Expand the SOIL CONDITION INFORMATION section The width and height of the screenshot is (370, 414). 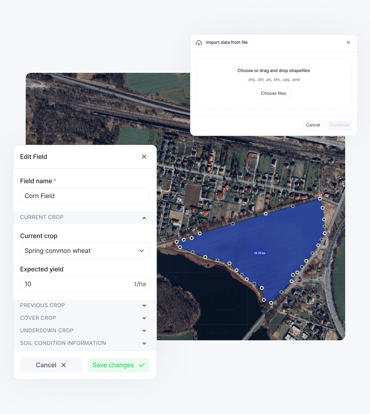(144, 343)
